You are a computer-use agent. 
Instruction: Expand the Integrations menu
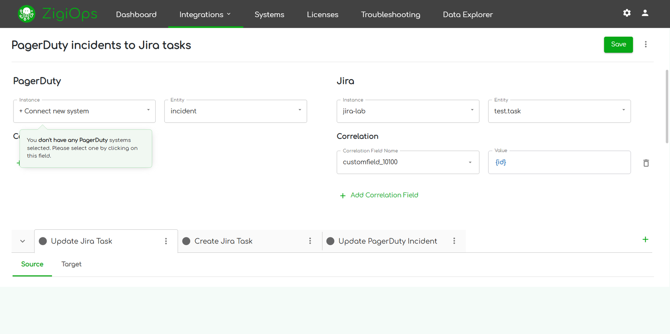[x=205, y=14]
